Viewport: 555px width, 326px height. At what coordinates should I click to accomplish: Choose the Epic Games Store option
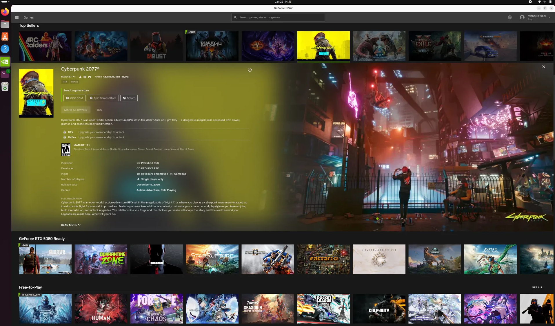click(103, 98)
